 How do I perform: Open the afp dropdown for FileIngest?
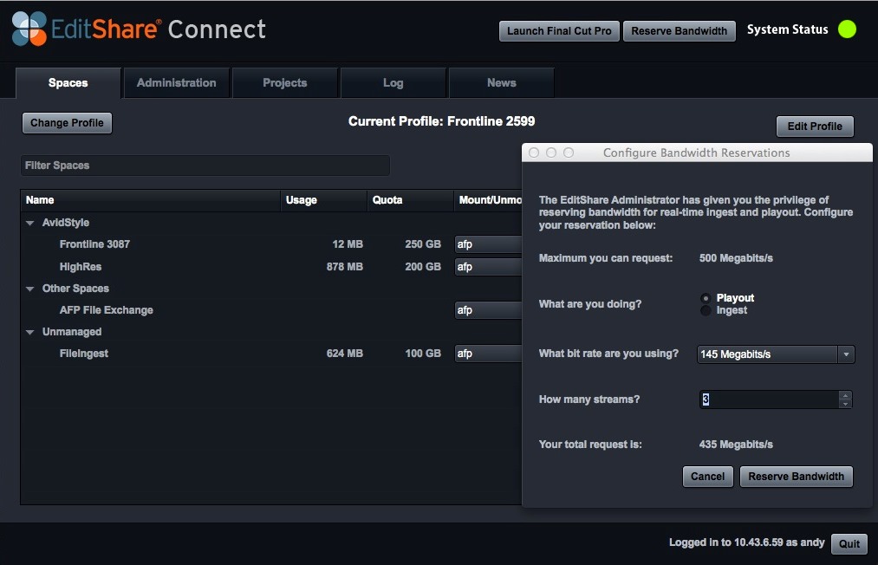pyautogui.click(x=488, y=354)
